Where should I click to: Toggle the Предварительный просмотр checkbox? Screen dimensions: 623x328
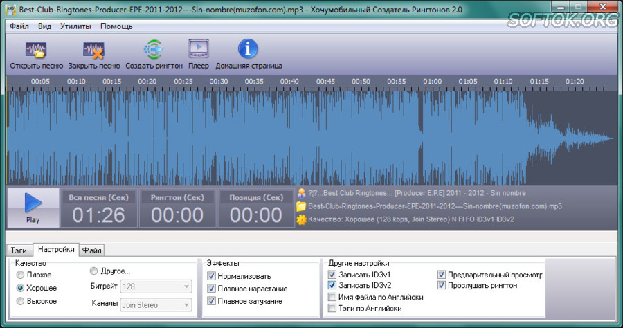pos(442,275)
